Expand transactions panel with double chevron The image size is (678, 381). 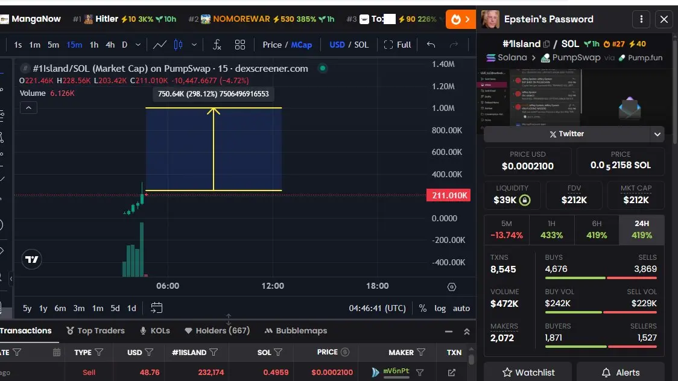tap(466, 332)
